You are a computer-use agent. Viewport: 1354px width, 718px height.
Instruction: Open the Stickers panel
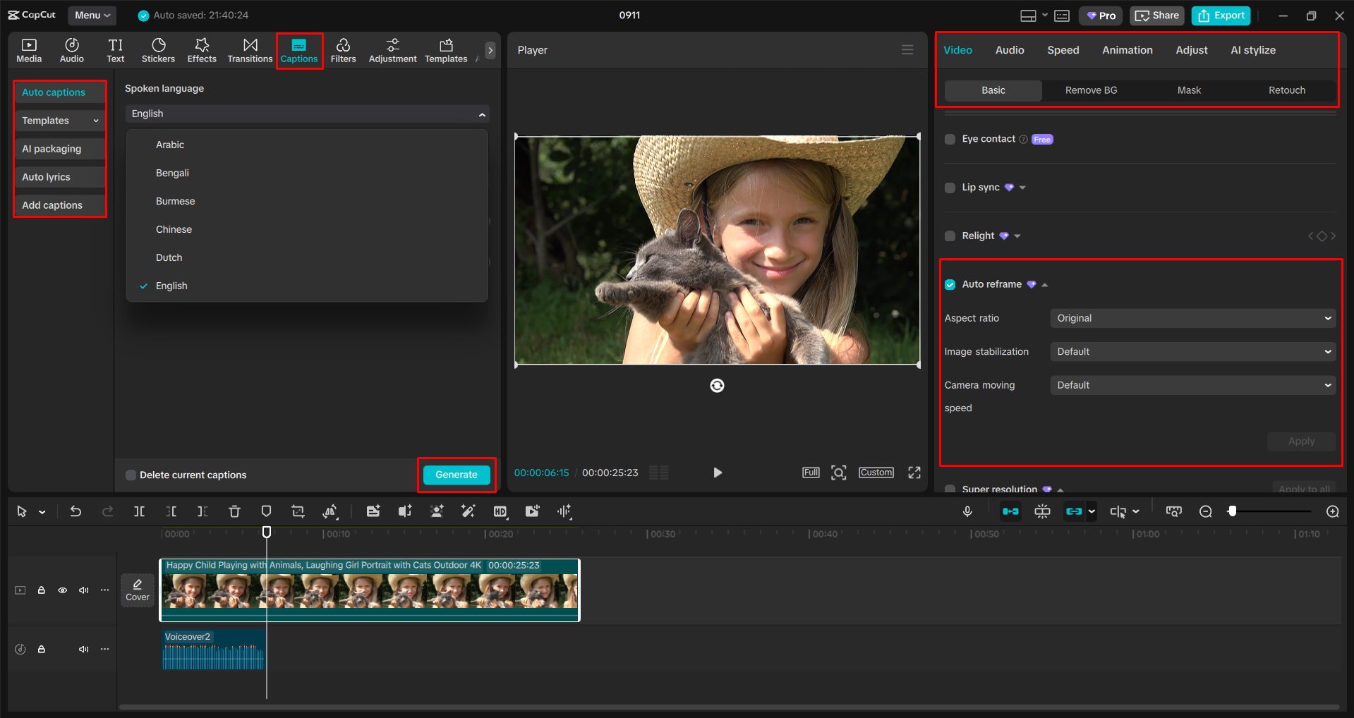click(x=158, y=50)
